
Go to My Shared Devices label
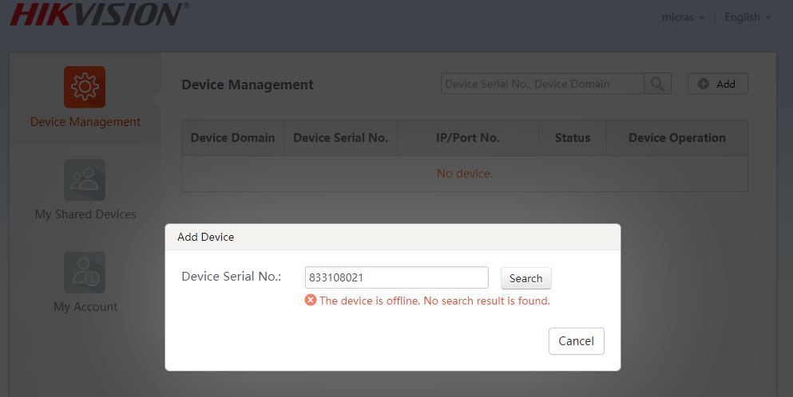coord(85,214)
